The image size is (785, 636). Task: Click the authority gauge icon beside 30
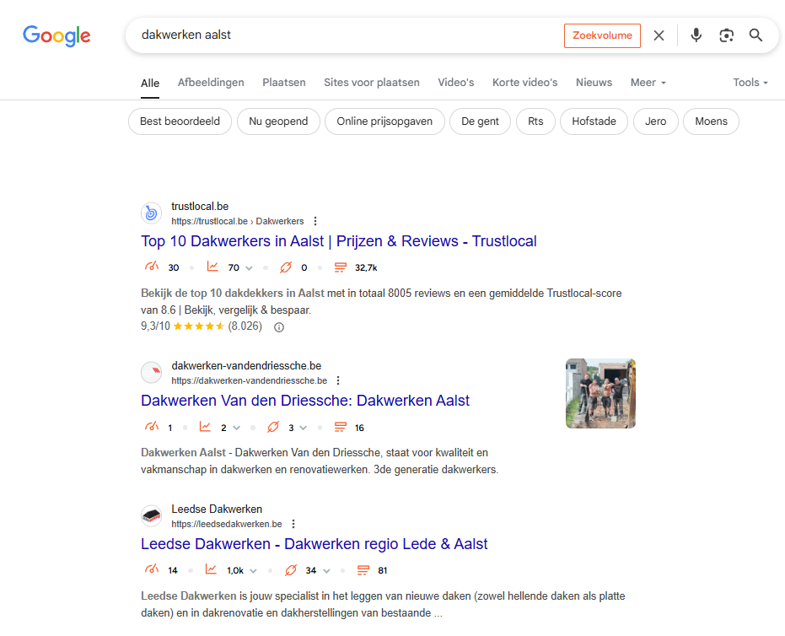(x=152, y=267)
